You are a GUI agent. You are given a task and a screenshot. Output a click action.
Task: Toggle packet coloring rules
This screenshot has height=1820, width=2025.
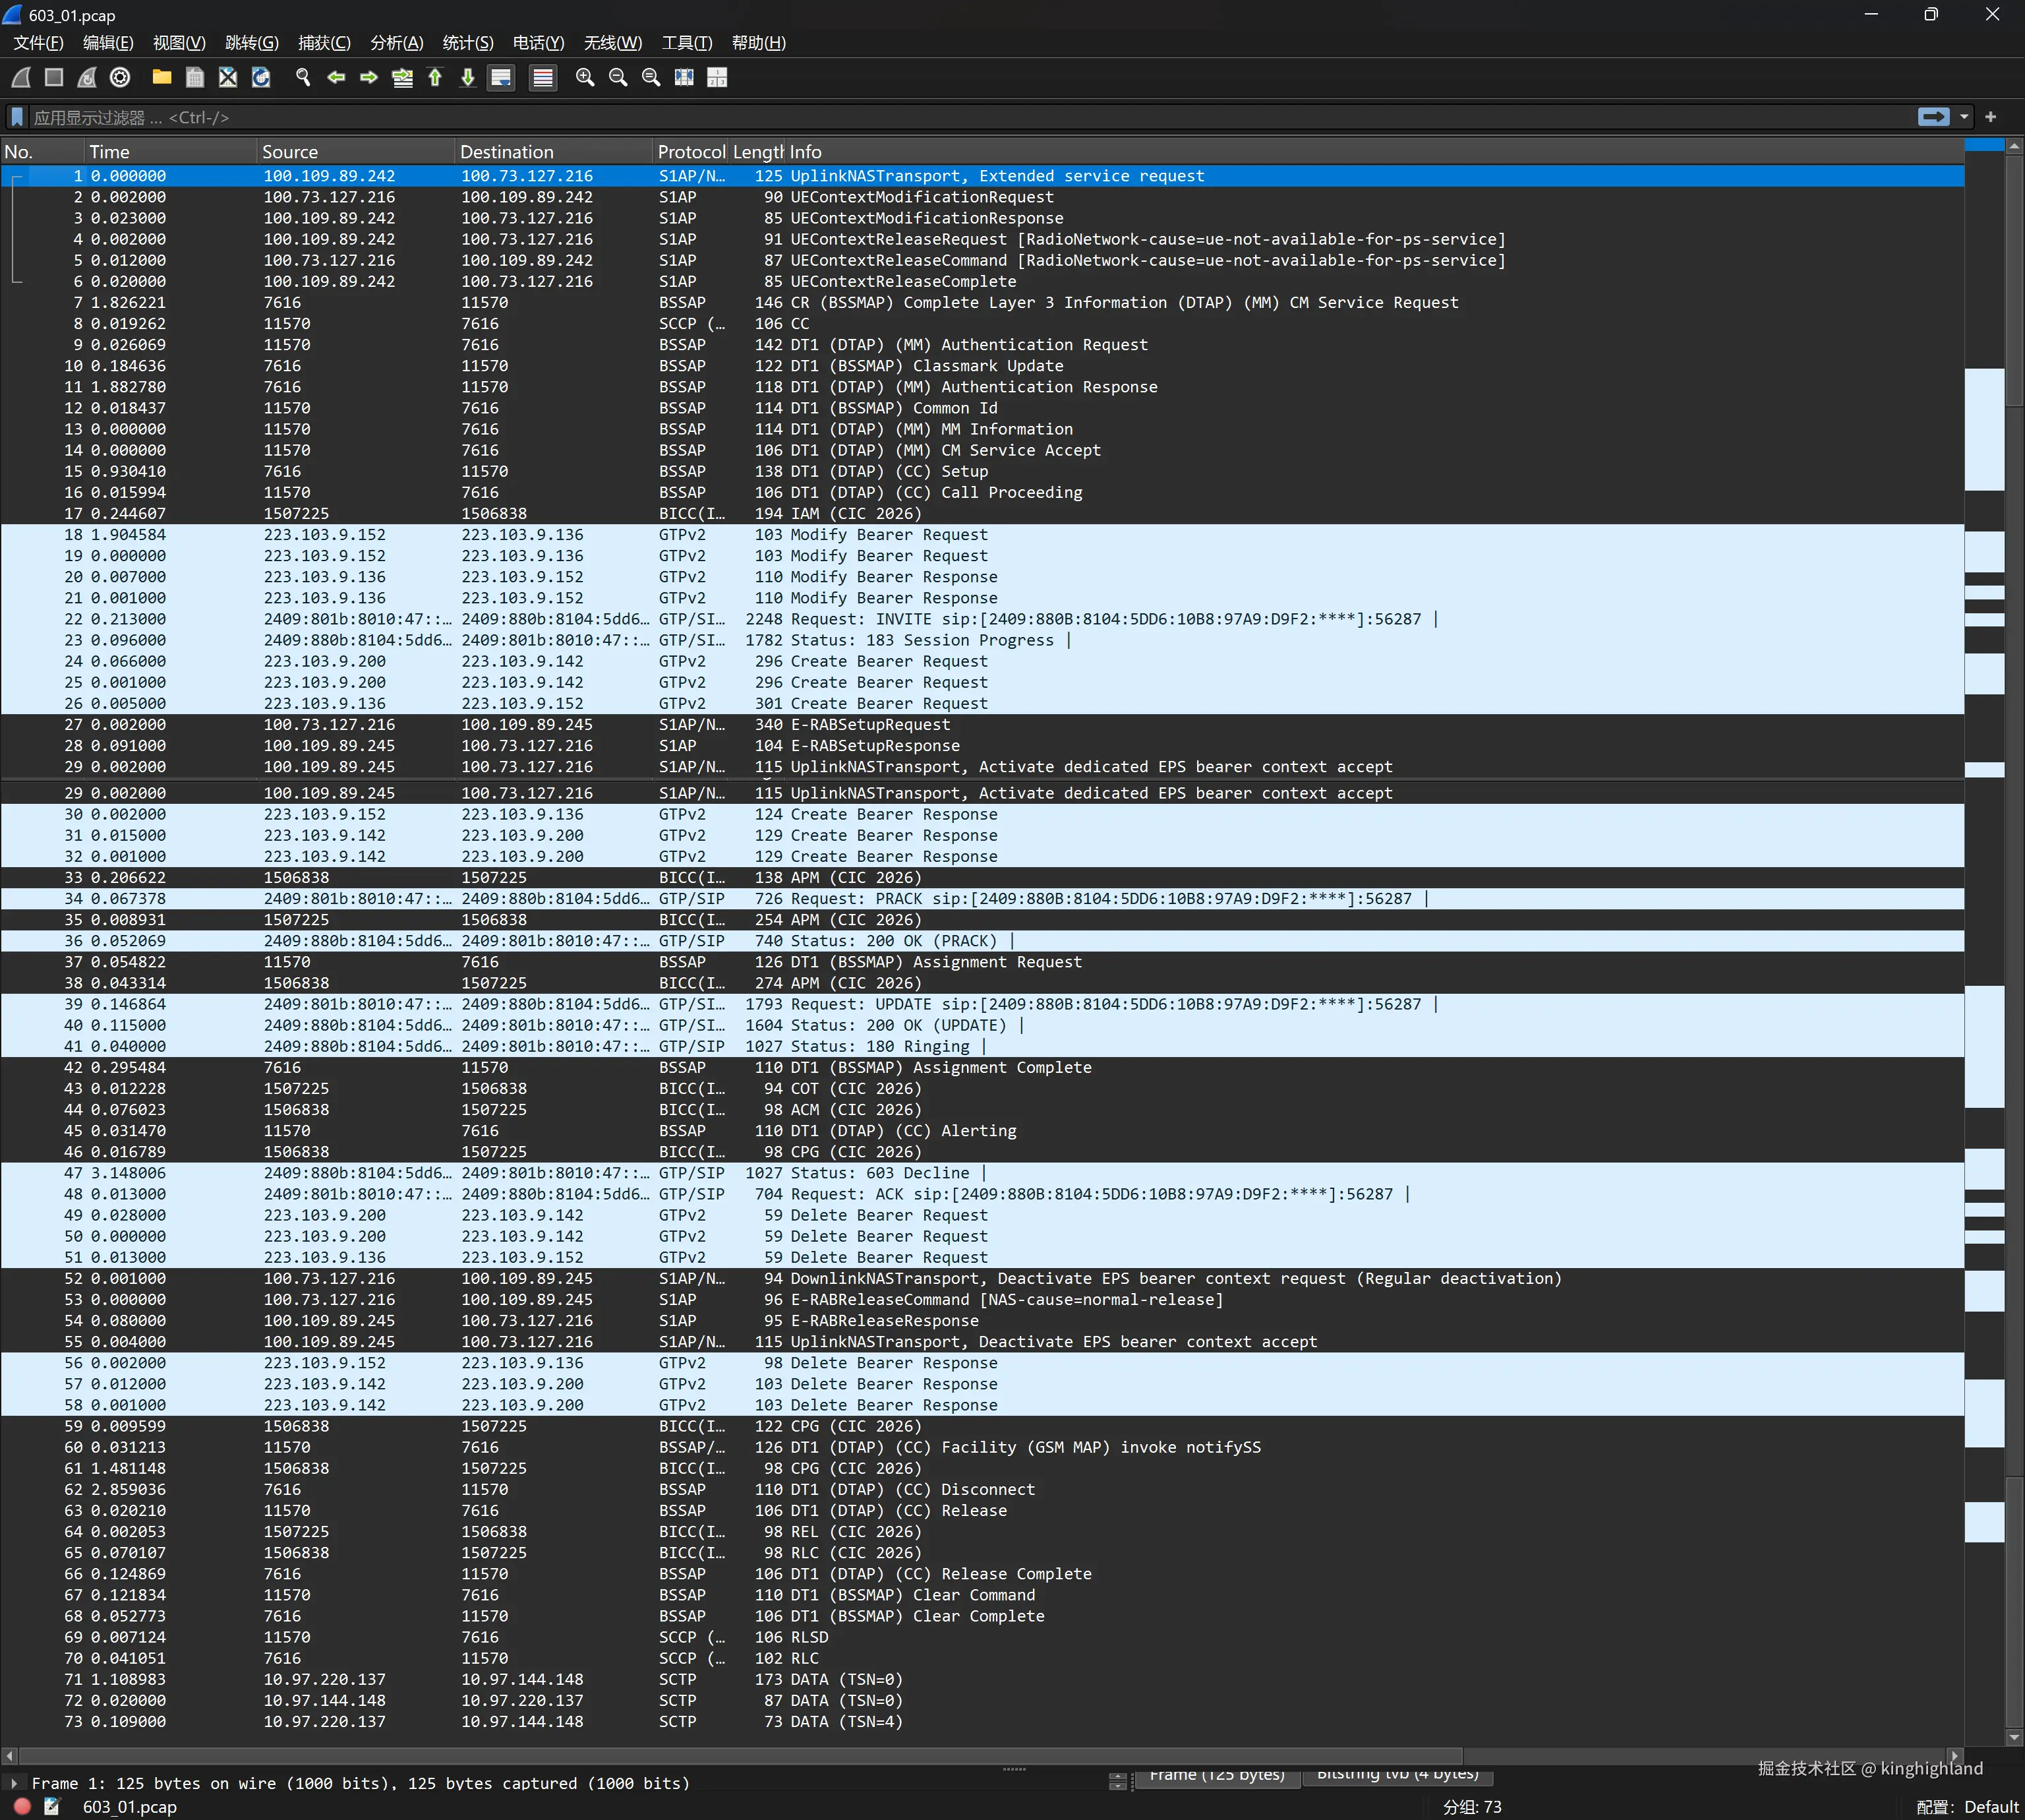click(x=543, y=78)
